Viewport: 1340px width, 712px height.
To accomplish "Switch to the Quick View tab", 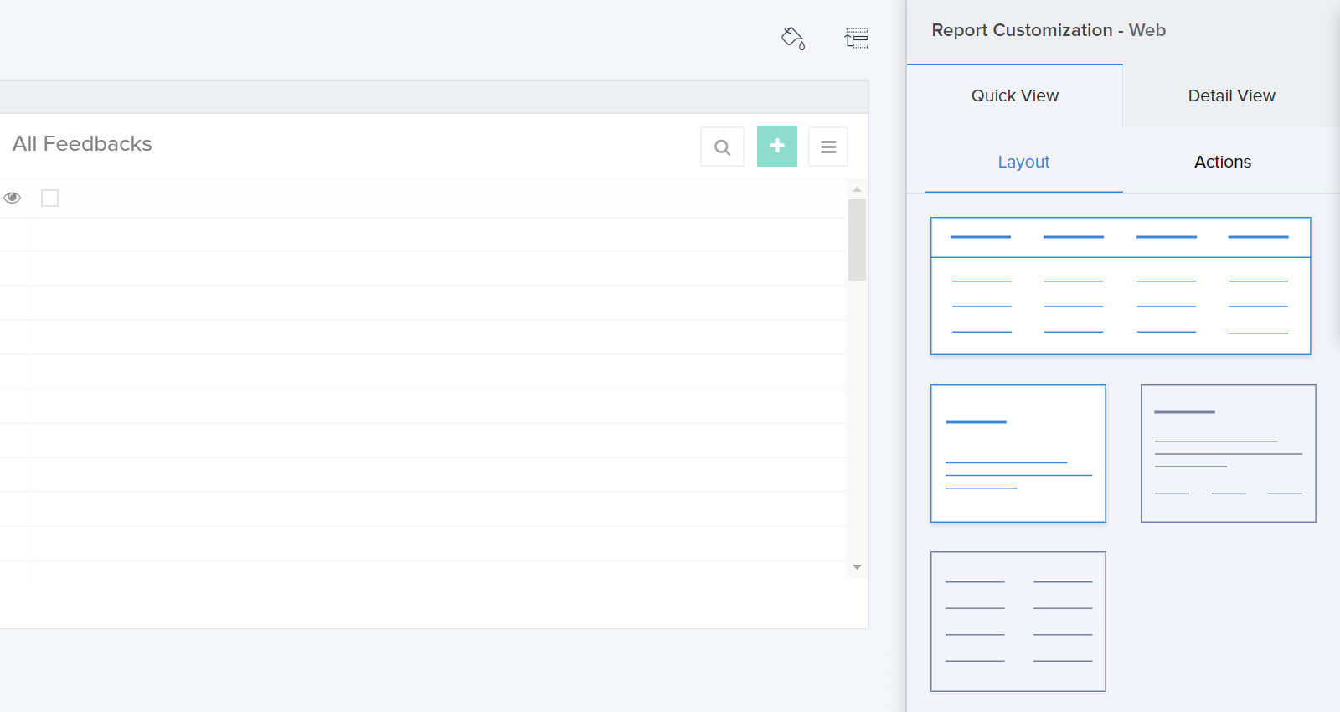I will point(1015,95).
